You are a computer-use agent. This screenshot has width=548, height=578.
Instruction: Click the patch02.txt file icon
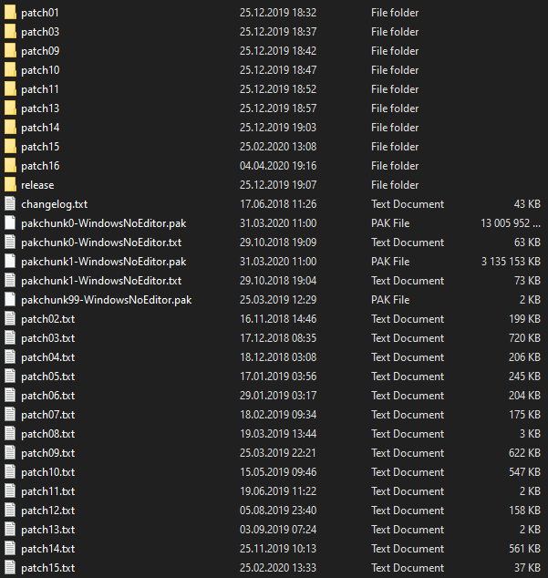point(10,319)
